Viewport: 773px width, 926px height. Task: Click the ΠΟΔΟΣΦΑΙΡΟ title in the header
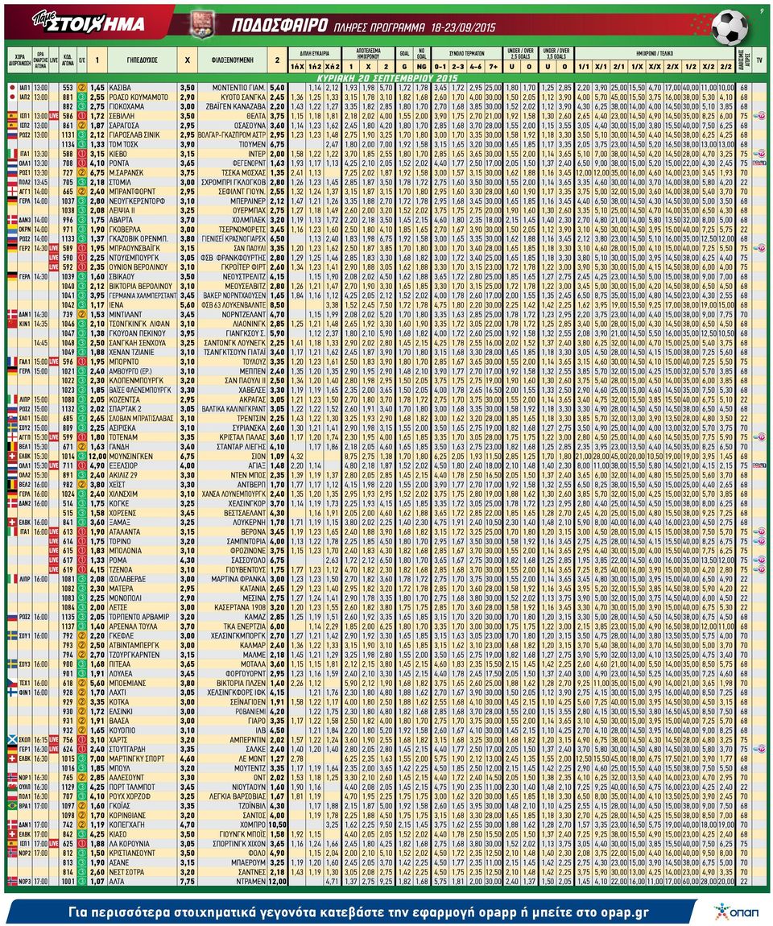(x=279, y=26)
